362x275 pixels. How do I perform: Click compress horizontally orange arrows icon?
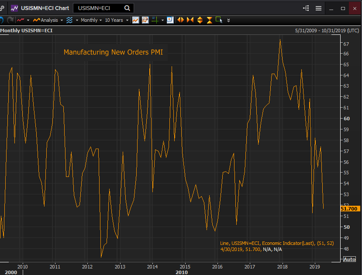(x=190, y=20)
